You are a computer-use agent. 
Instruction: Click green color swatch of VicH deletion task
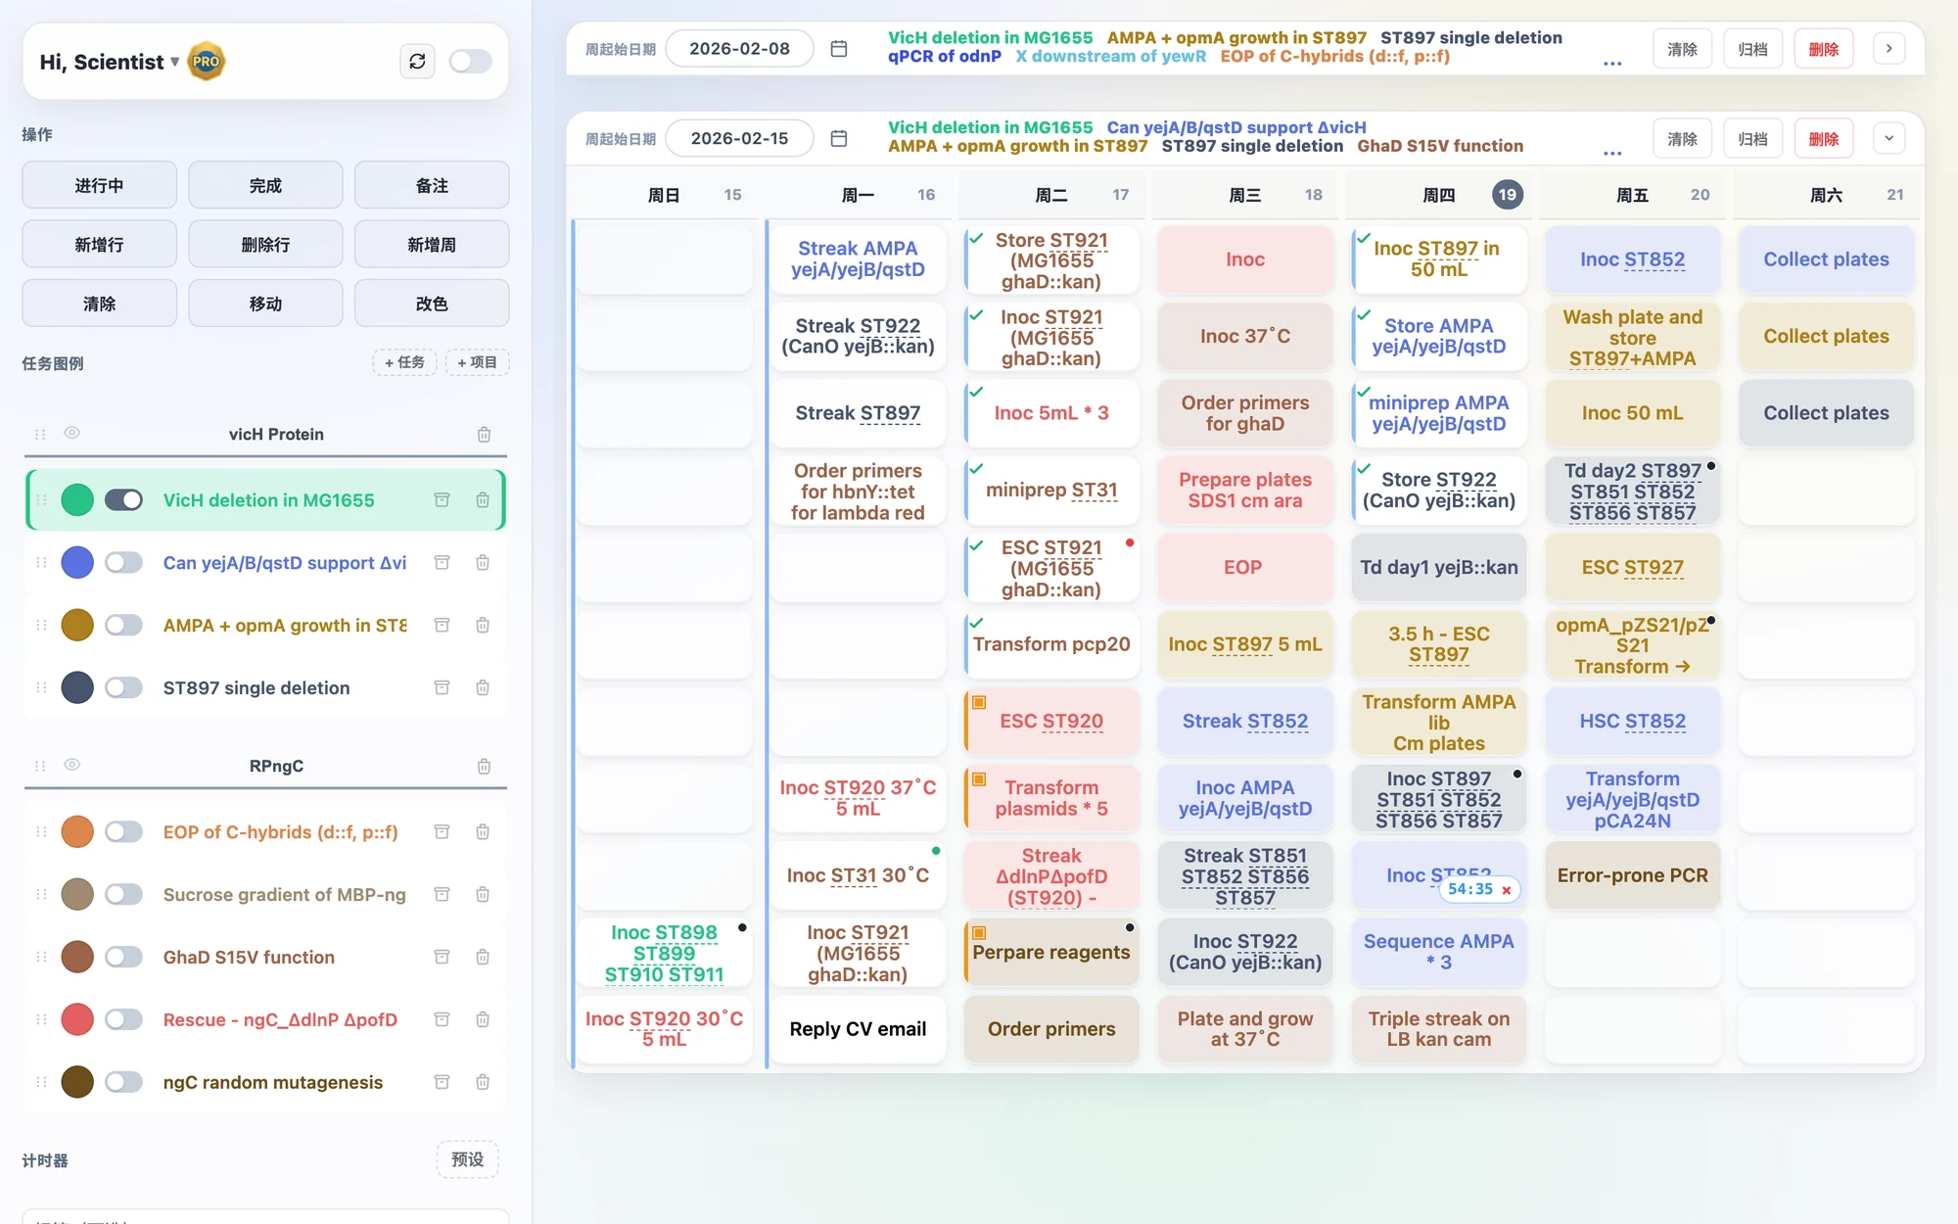[x=77, y=500]
